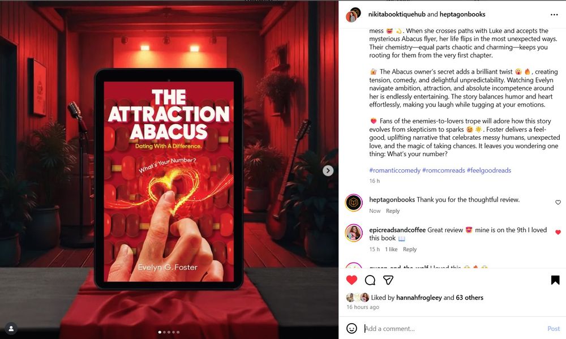Open emoji picker smiley icon
This screenshot has height=339, width=566.
(351, 328)
